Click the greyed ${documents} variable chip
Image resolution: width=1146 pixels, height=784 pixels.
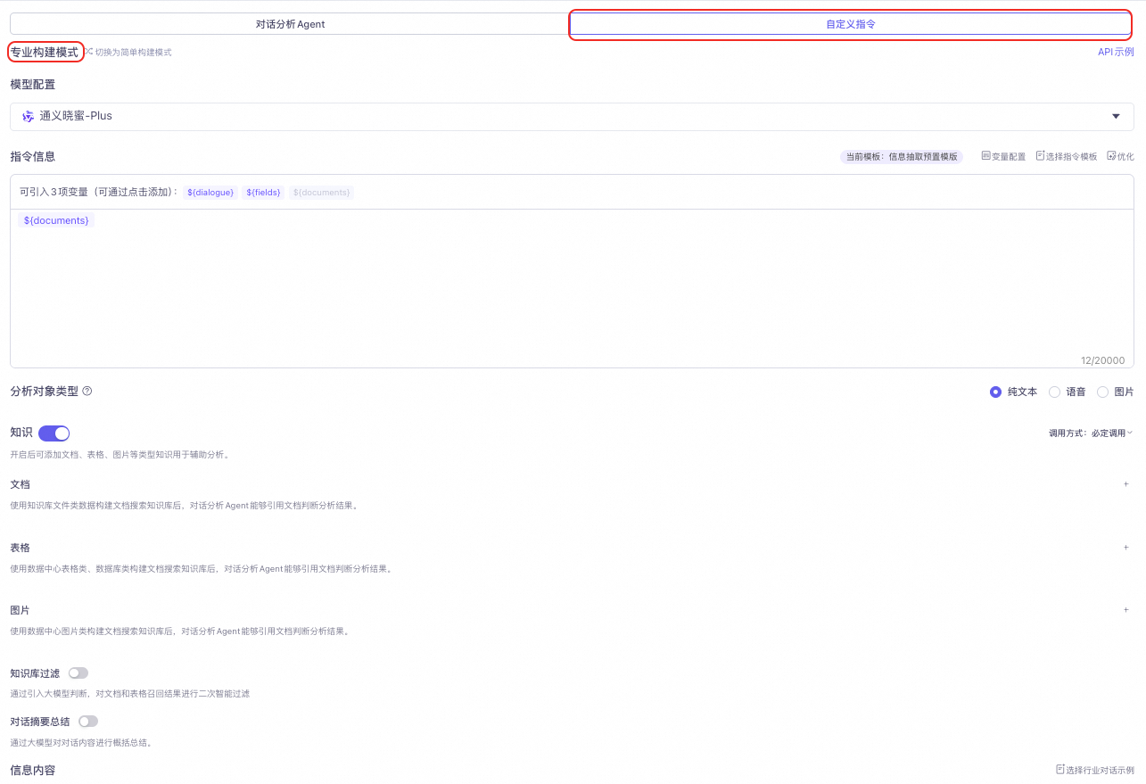(321, 193)
